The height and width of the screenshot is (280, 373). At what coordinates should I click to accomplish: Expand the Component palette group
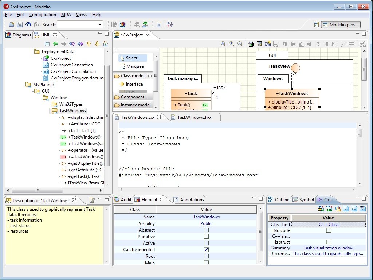click(x=133, y=97)
